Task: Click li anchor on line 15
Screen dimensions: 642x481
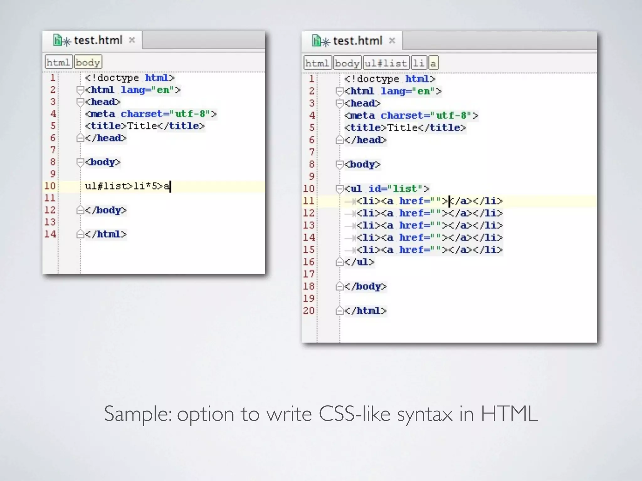Action: click(429, 250)
